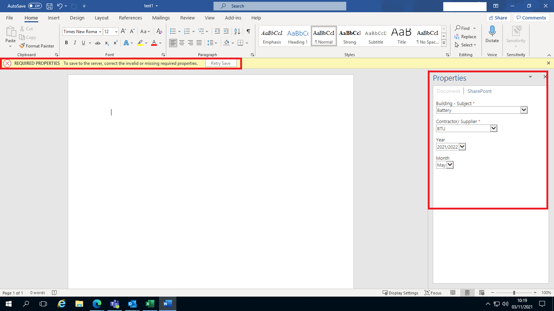Open Outlook from the taskbar

click(132, 304)
